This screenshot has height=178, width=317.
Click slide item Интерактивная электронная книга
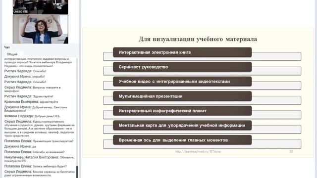pos(182,52)
